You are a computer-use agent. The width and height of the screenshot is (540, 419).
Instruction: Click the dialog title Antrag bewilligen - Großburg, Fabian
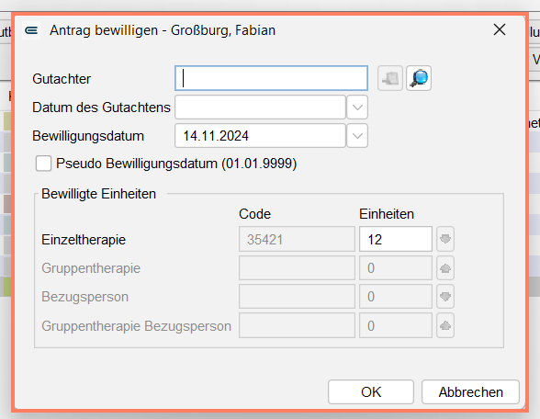click(x=163, y=30)
